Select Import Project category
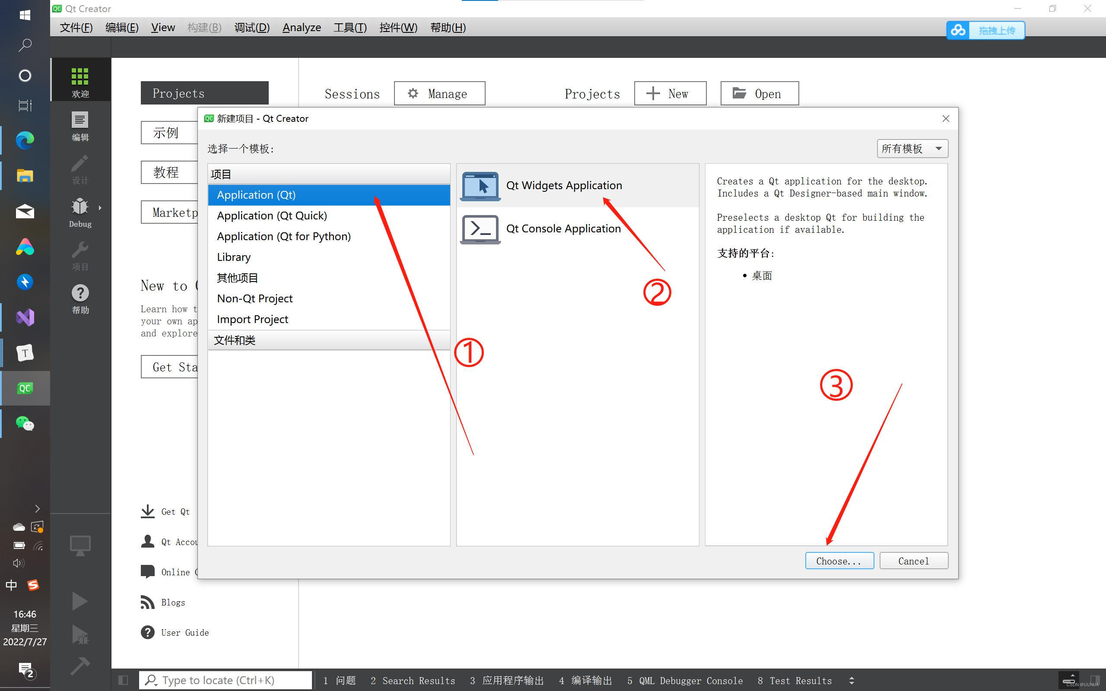Image resolution: width=1106 pixels, height=691 pixels. click(x=329, y=320)
